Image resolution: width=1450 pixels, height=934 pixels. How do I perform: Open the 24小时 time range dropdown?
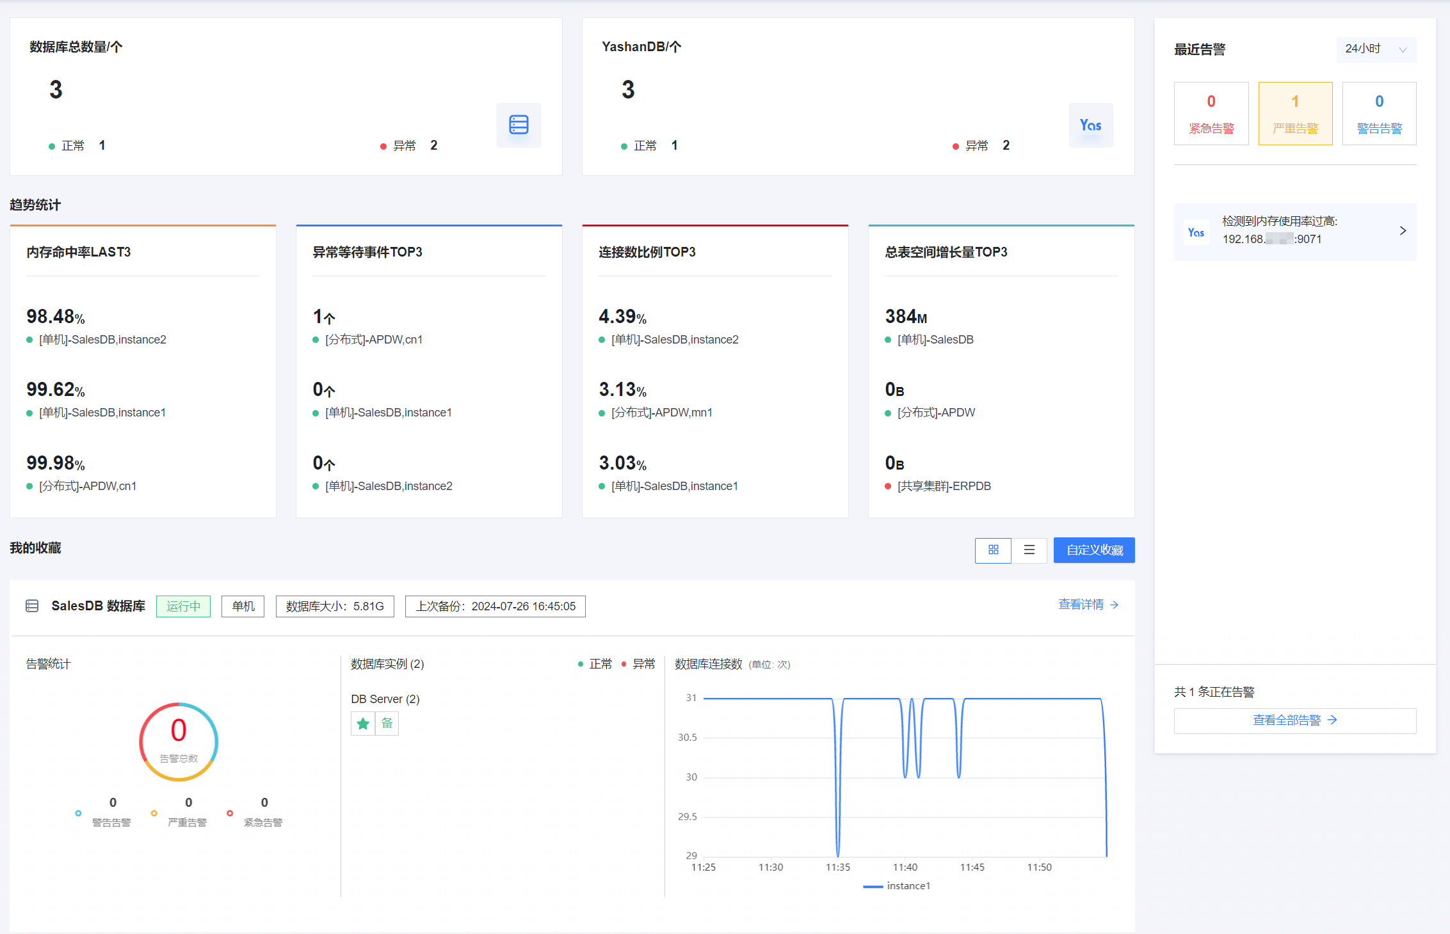[x=1376, y=49]
